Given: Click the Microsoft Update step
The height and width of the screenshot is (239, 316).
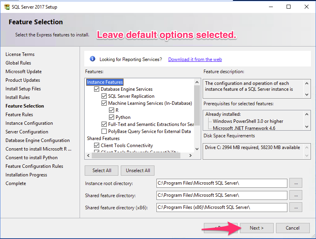Looking at the screenshot, I should click(24, 72).
